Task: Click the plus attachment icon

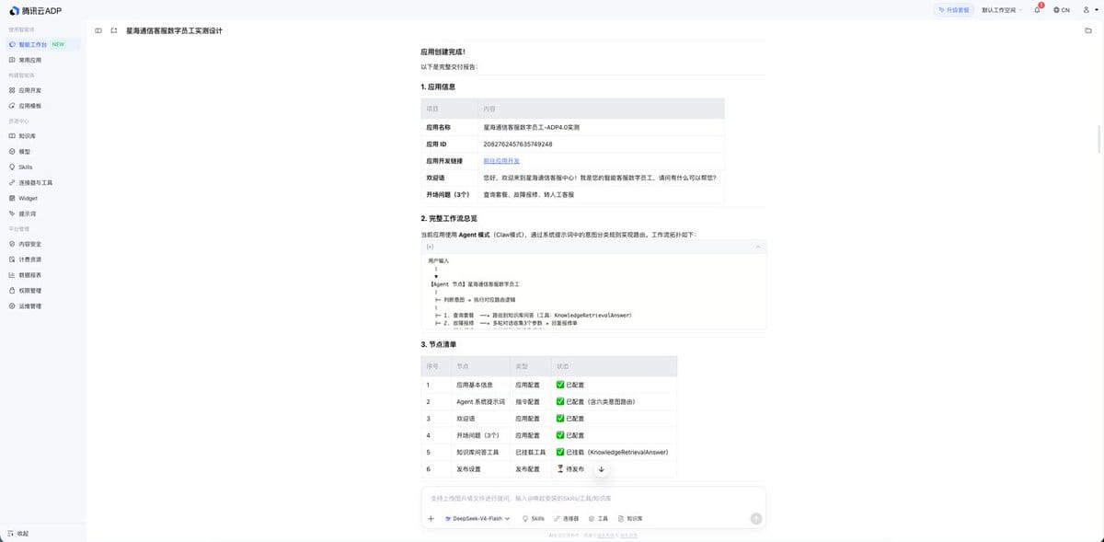Action: coord(431,518)
